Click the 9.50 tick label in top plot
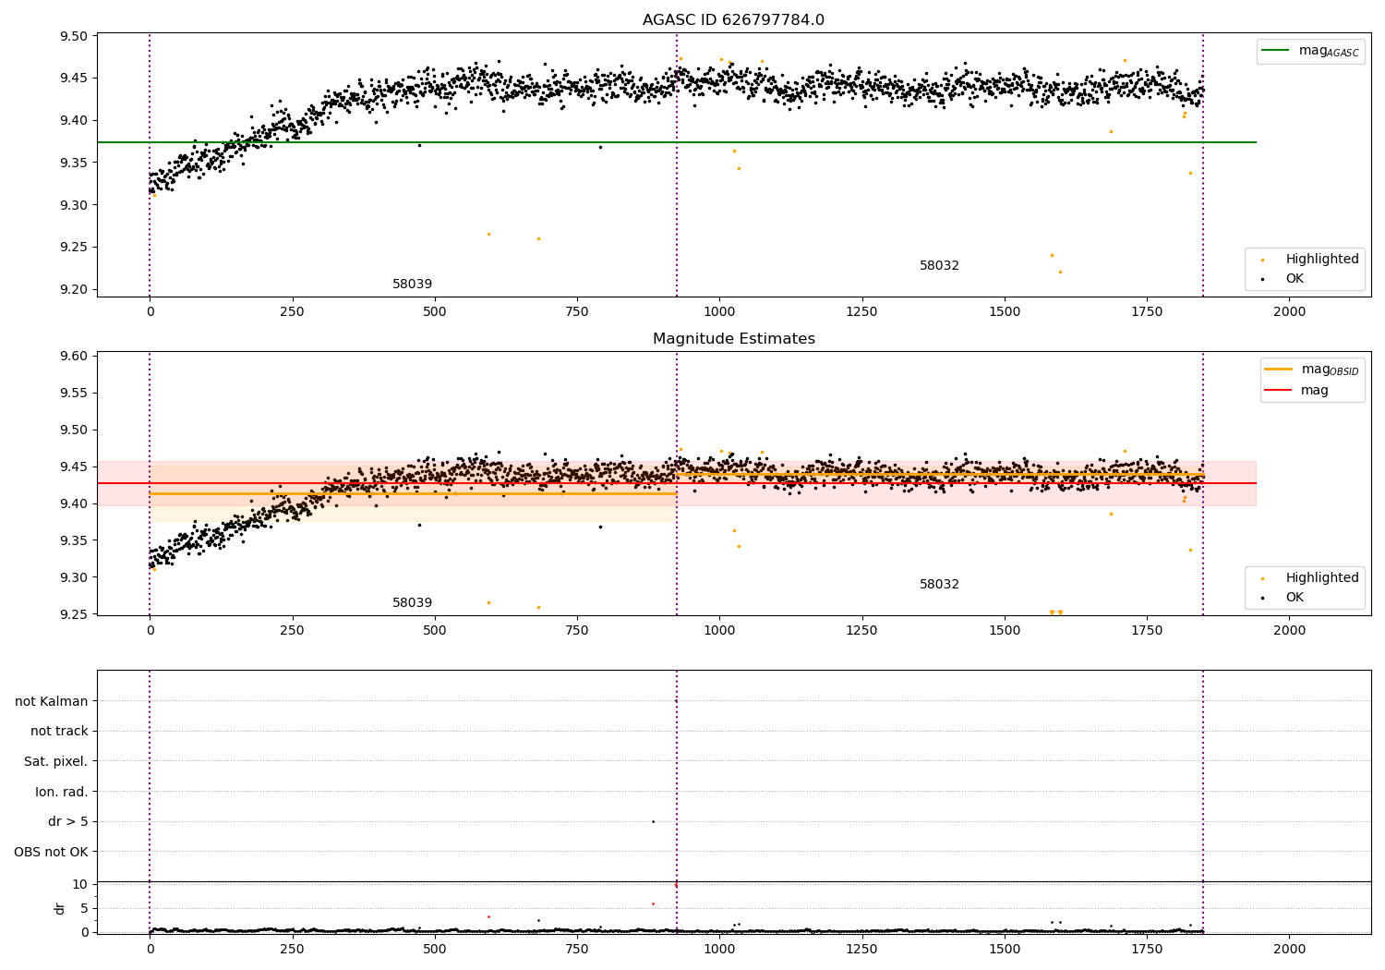 pyautogui.click(x=74, y=36)
